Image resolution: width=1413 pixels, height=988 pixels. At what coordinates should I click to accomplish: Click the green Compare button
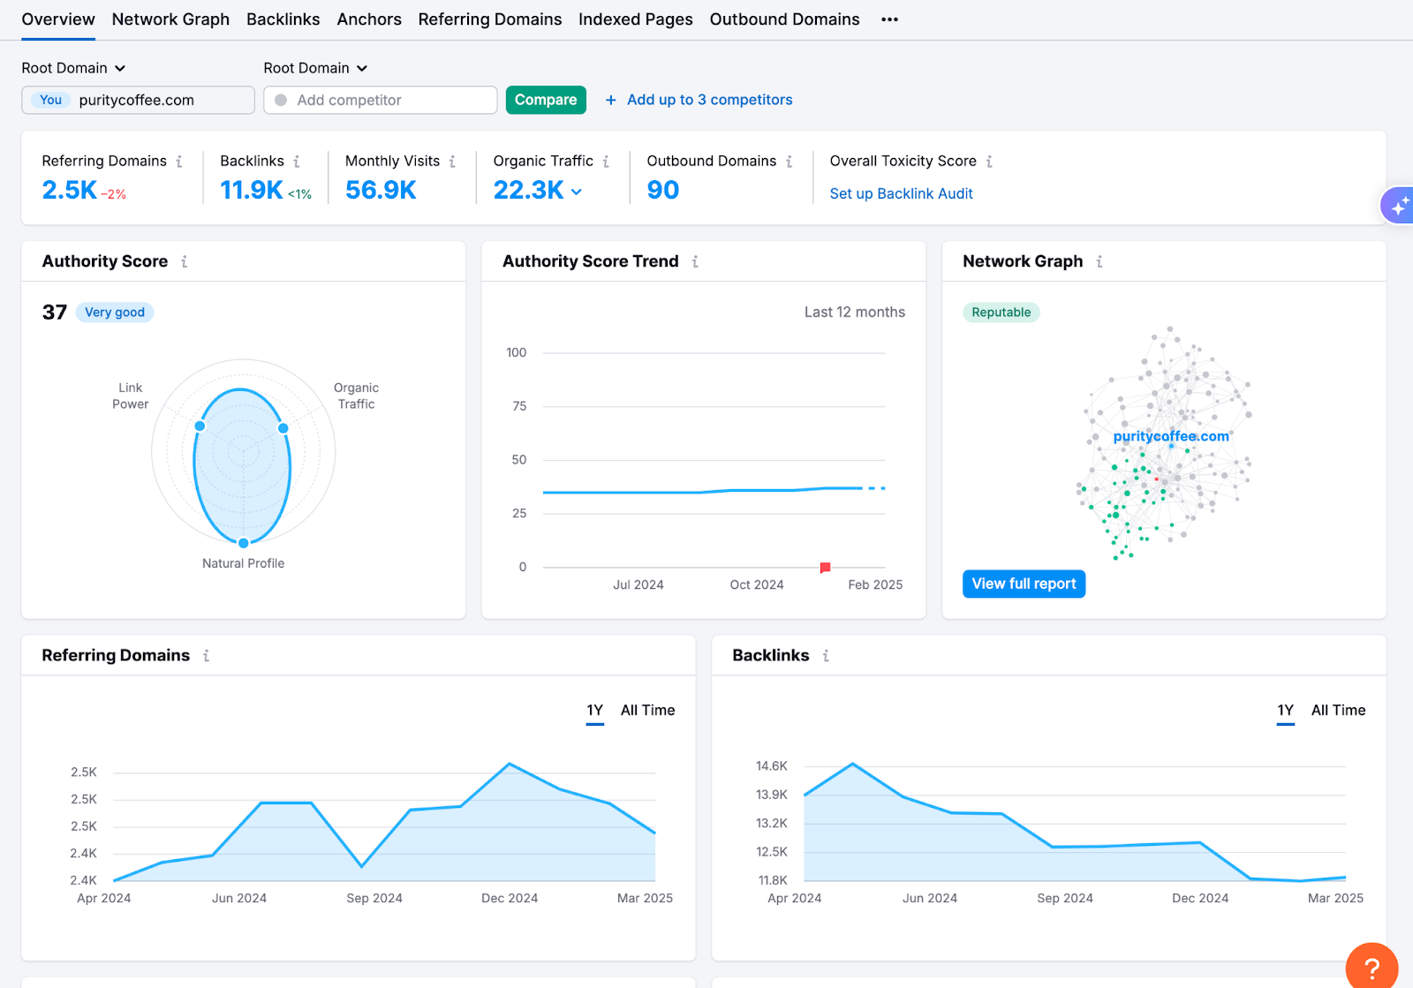coord(545,100)
